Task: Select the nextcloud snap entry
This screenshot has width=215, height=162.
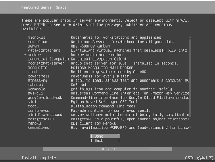Action: [106, 42]
